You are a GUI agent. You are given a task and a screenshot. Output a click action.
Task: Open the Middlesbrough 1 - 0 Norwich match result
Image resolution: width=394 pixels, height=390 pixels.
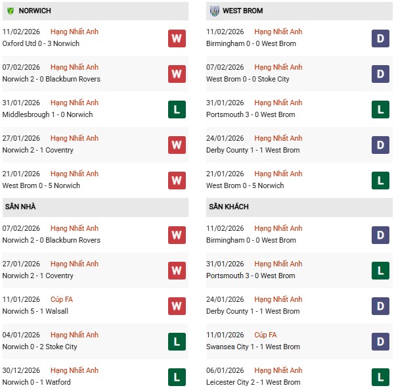(x=47, y=114)
